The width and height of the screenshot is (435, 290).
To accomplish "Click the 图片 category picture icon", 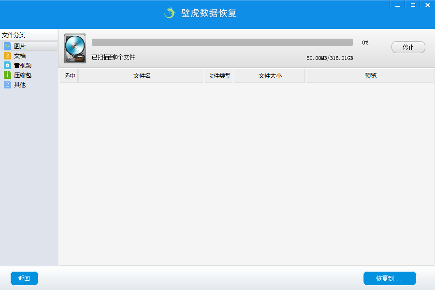I will [x=7, y=46].
